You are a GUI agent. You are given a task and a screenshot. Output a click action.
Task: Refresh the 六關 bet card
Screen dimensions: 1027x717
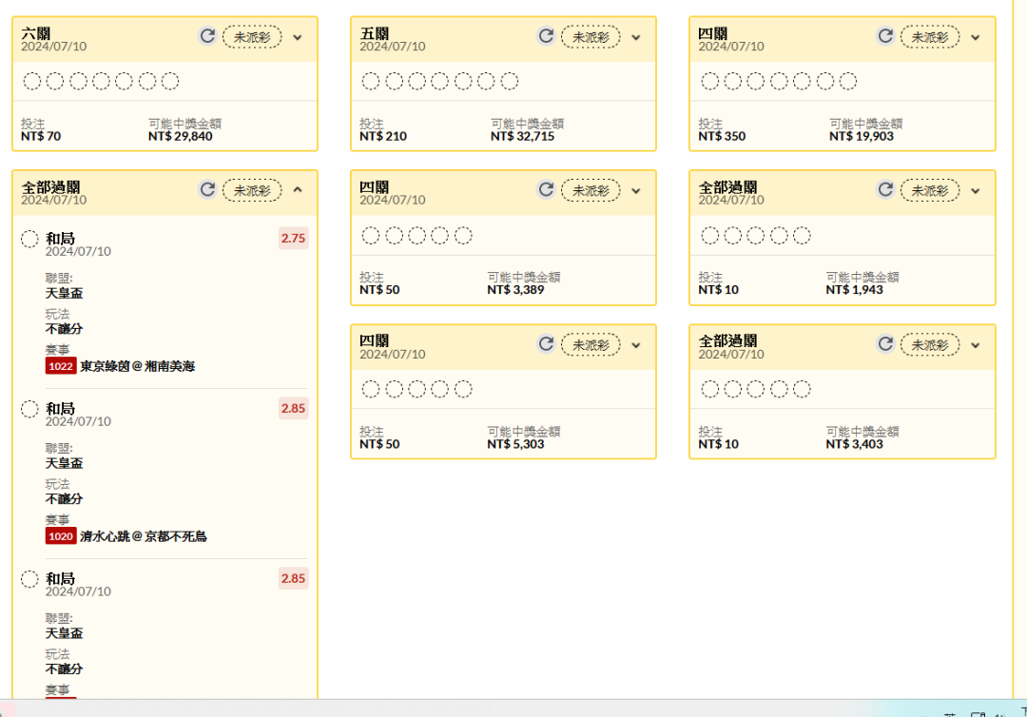[x=207, y=36]
